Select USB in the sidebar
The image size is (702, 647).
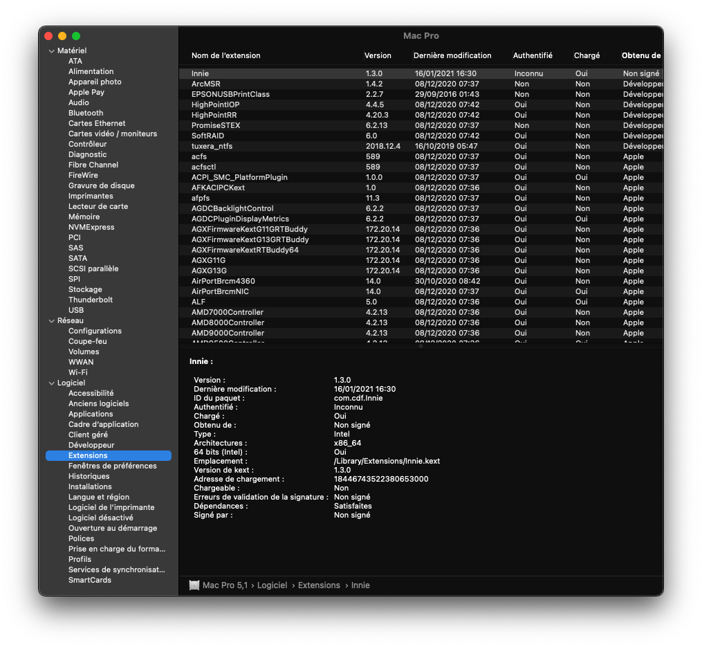tap(75, 310)
